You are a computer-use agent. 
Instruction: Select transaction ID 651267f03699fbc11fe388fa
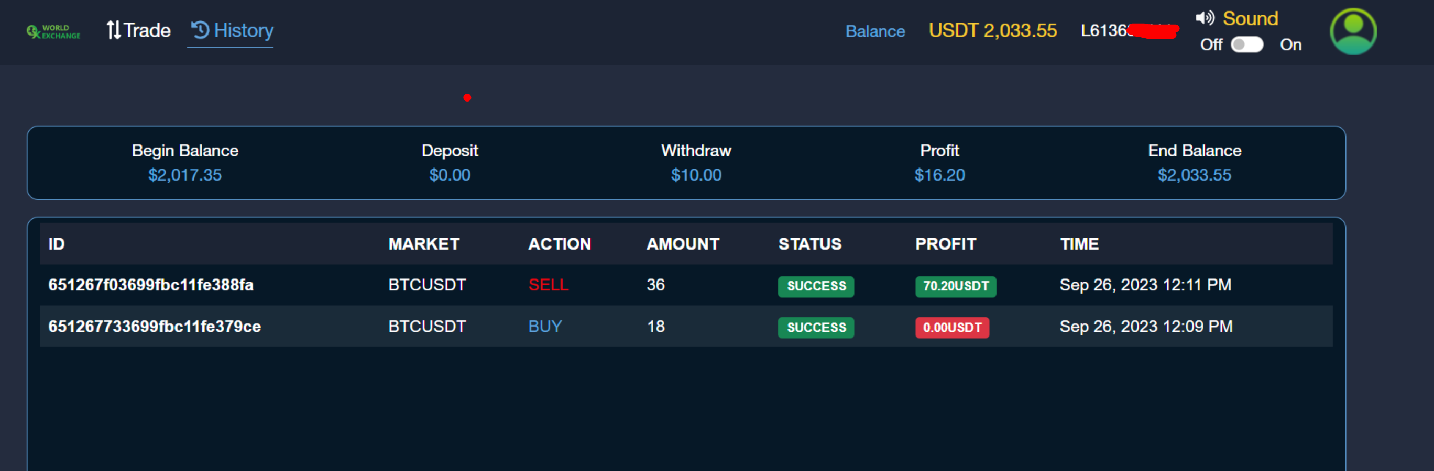click(151, 285)
